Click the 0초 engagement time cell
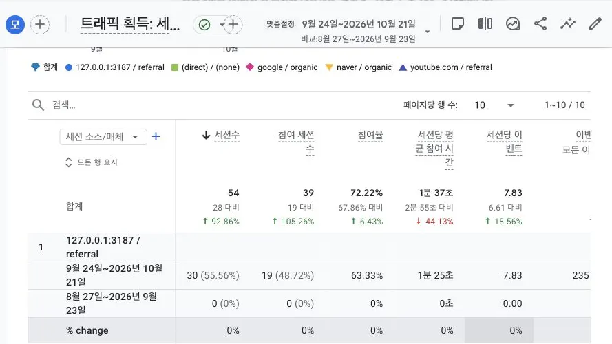This screenshot has width=612, height=344. 446,303
